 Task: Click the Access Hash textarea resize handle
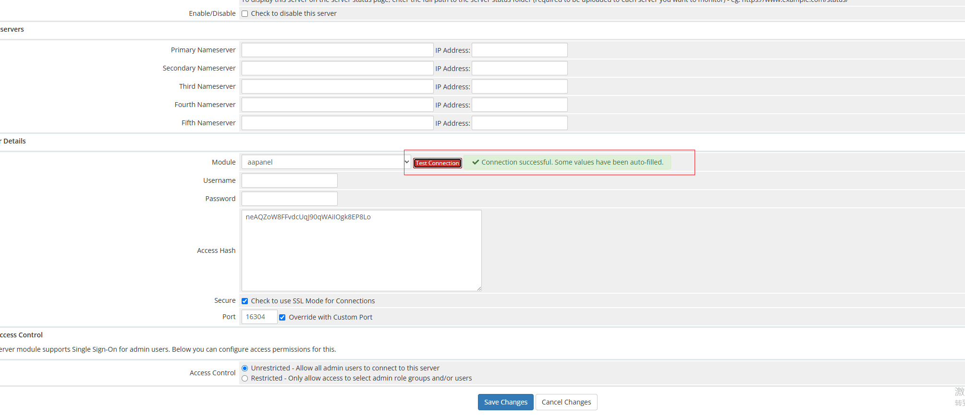click(479, 288)
